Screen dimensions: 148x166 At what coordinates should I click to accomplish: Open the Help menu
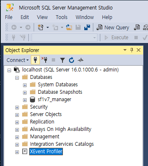107,17
